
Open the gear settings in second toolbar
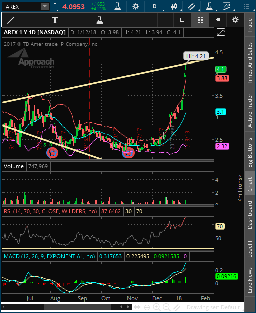pos(235,20)
